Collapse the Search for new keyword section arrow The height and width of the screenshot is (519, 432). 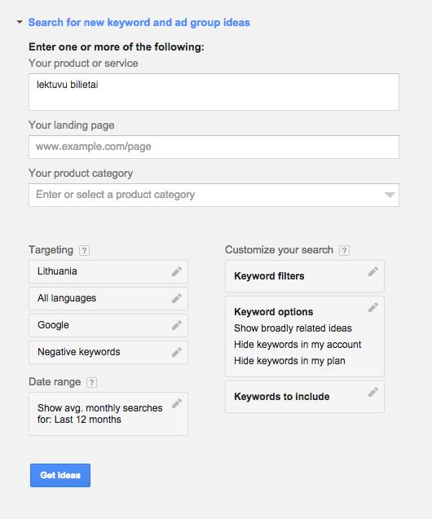(20, 22)
